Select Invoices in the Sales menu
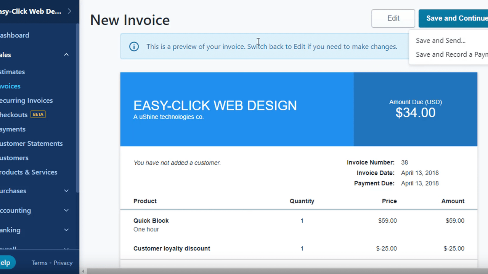The width and height of the screenshot is (488, 274). (10, 86)
